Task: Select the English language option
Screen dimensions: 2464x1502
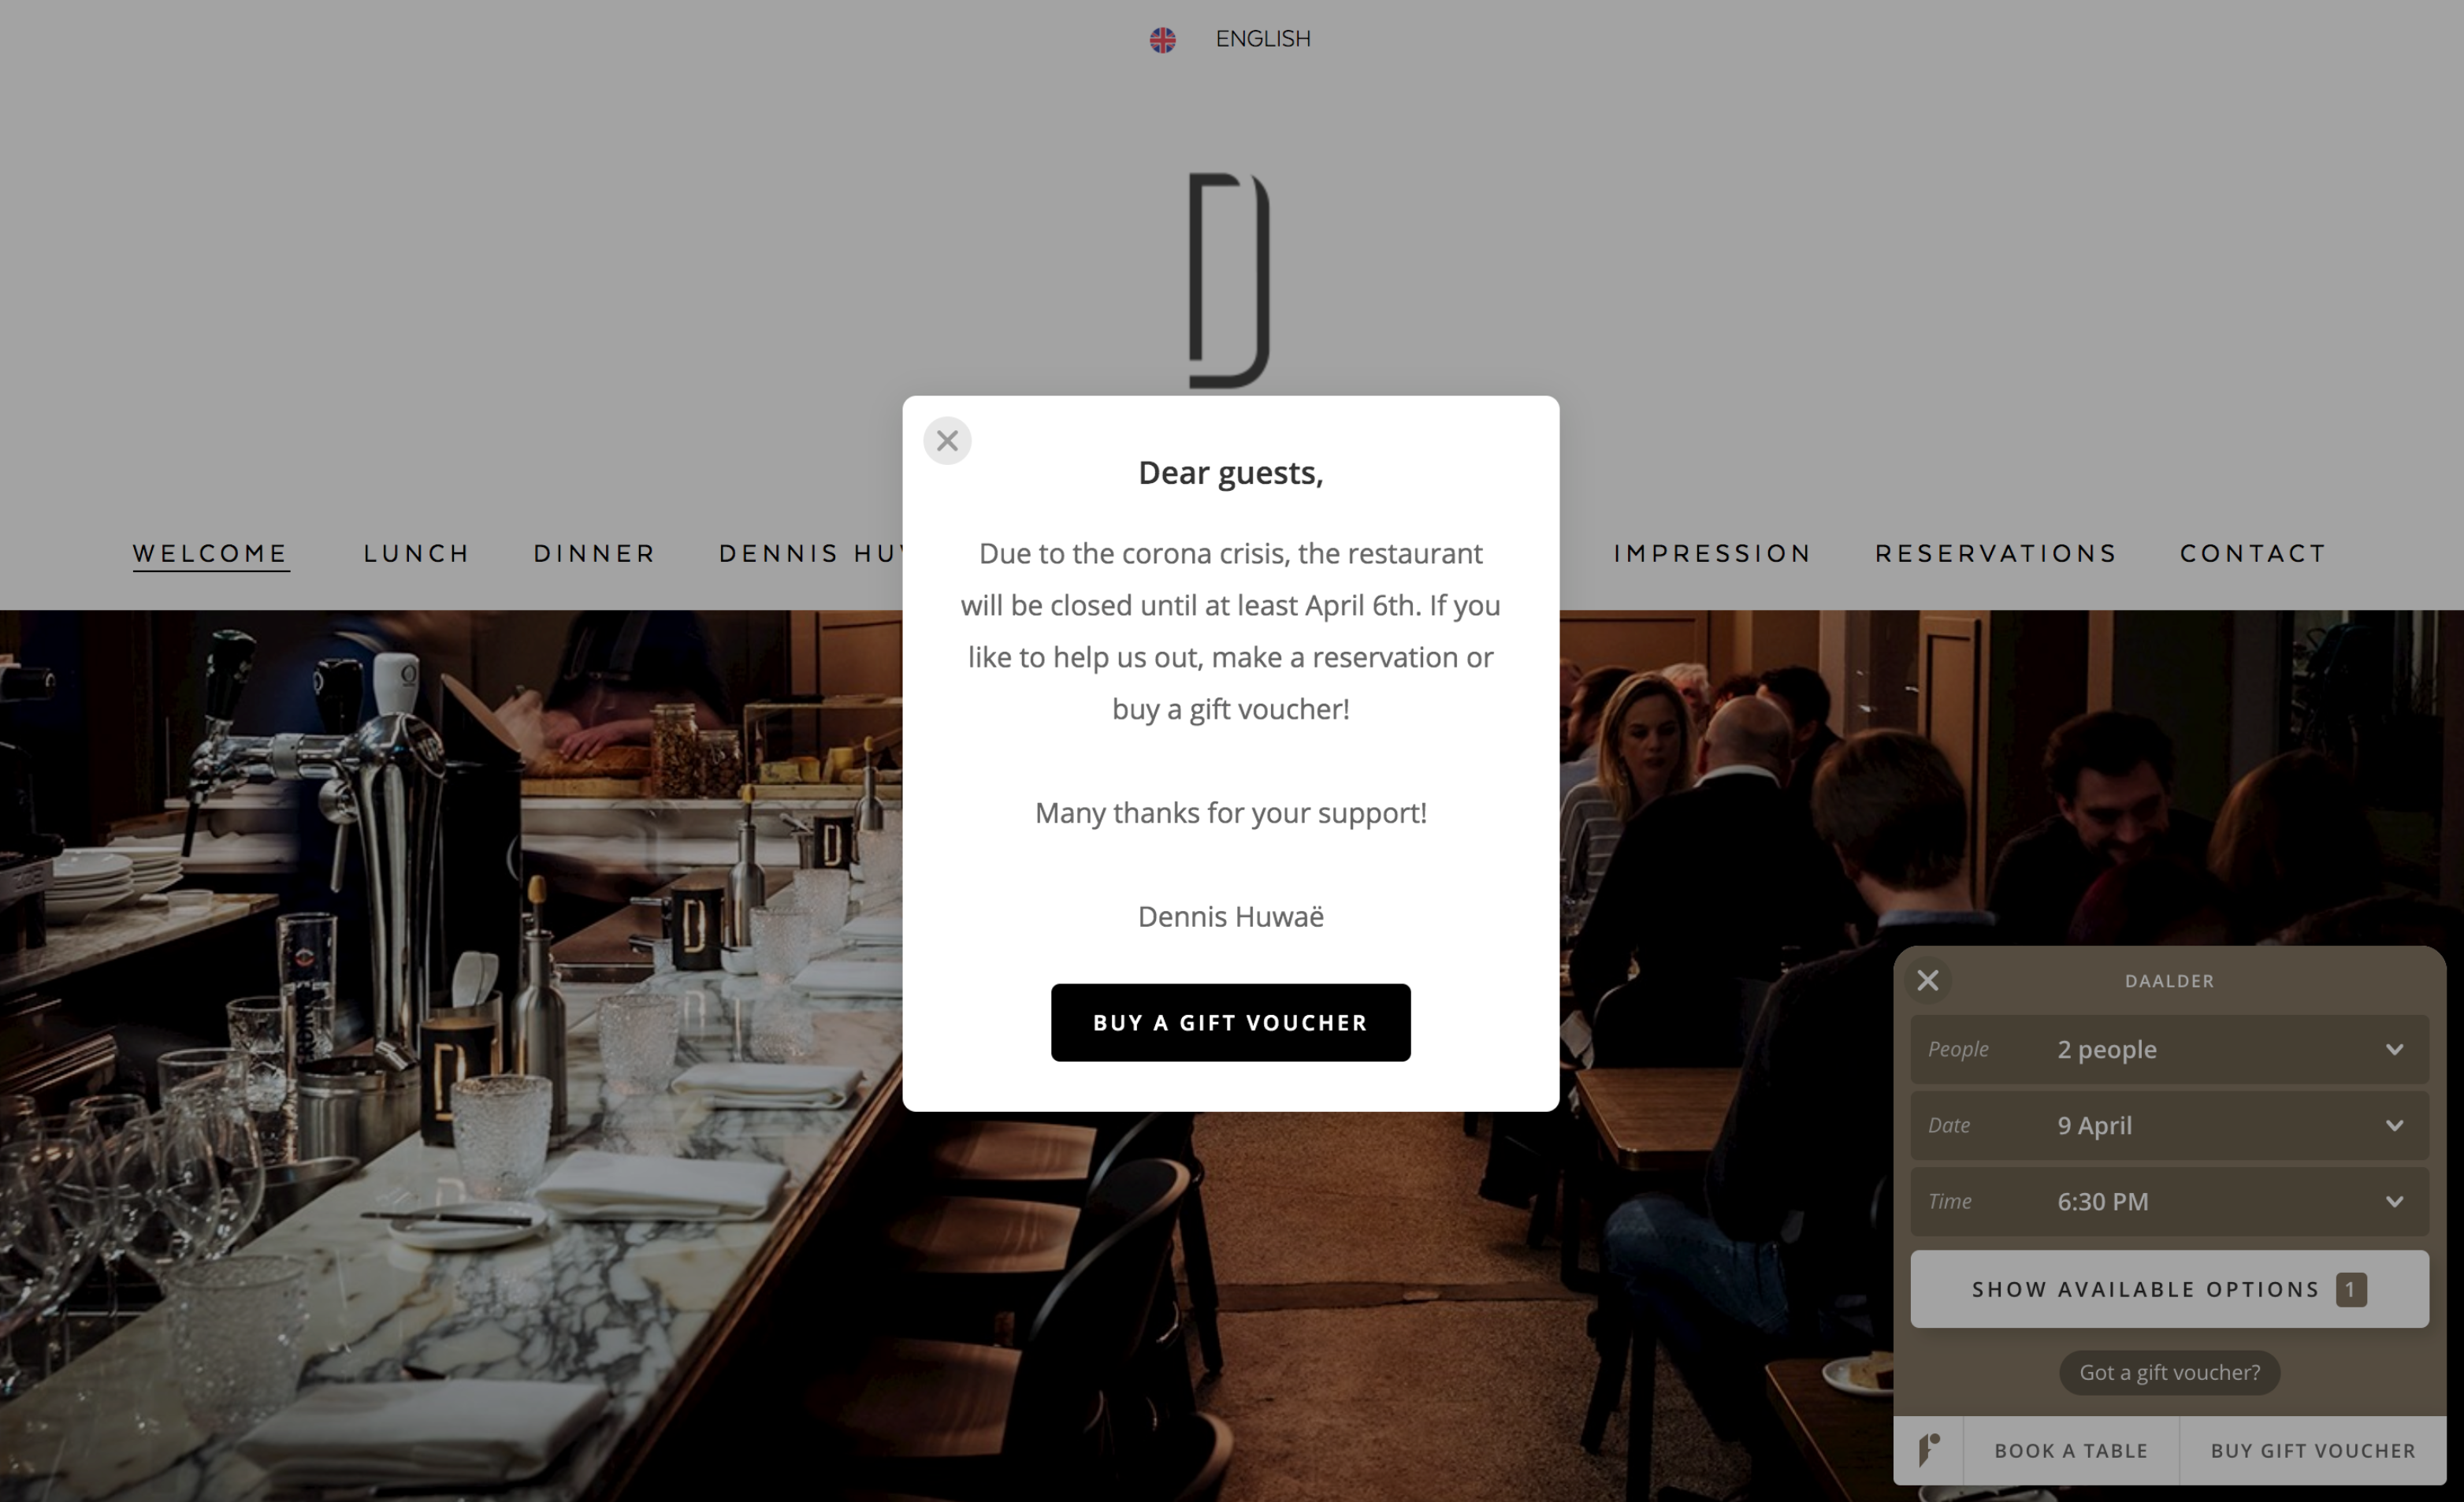Action: coord(1262,39)
